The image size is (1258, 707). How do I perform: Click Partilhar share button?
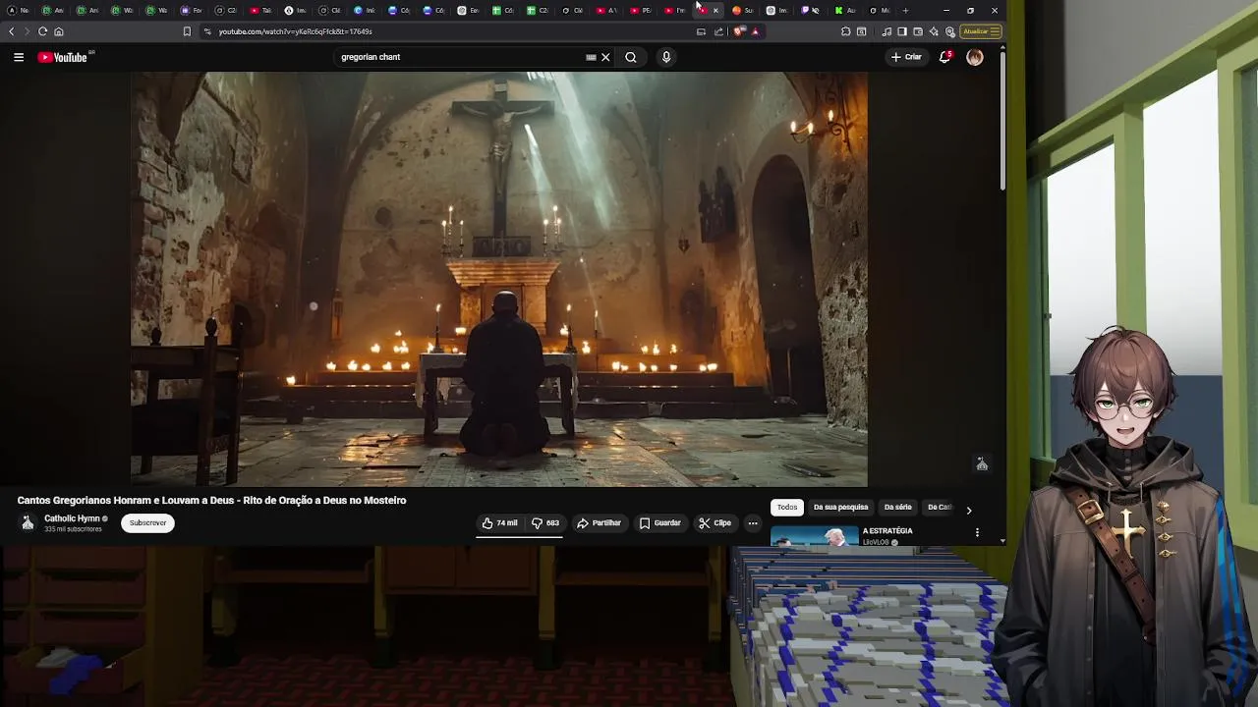click(x=599, y=523)
